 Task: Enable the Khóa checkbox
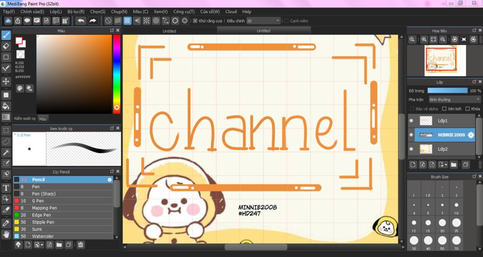467,109
